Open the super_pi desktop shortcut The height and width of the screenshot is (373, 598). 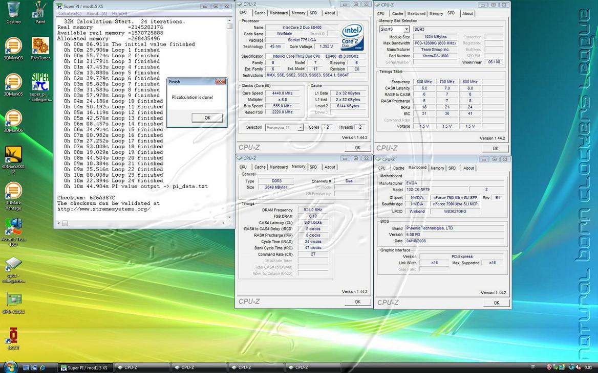40,87
